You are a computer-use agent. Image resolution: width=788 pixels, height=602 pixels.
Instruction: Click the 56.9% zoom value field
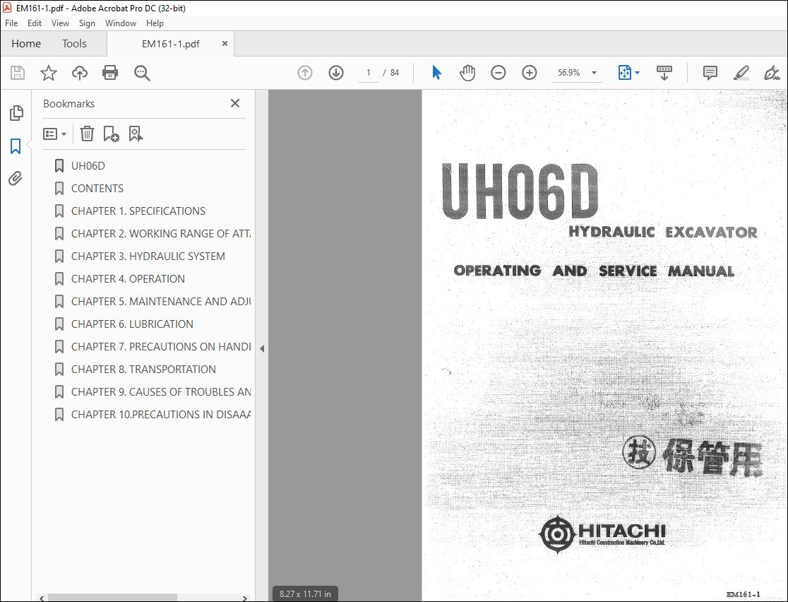pos(569,73)
